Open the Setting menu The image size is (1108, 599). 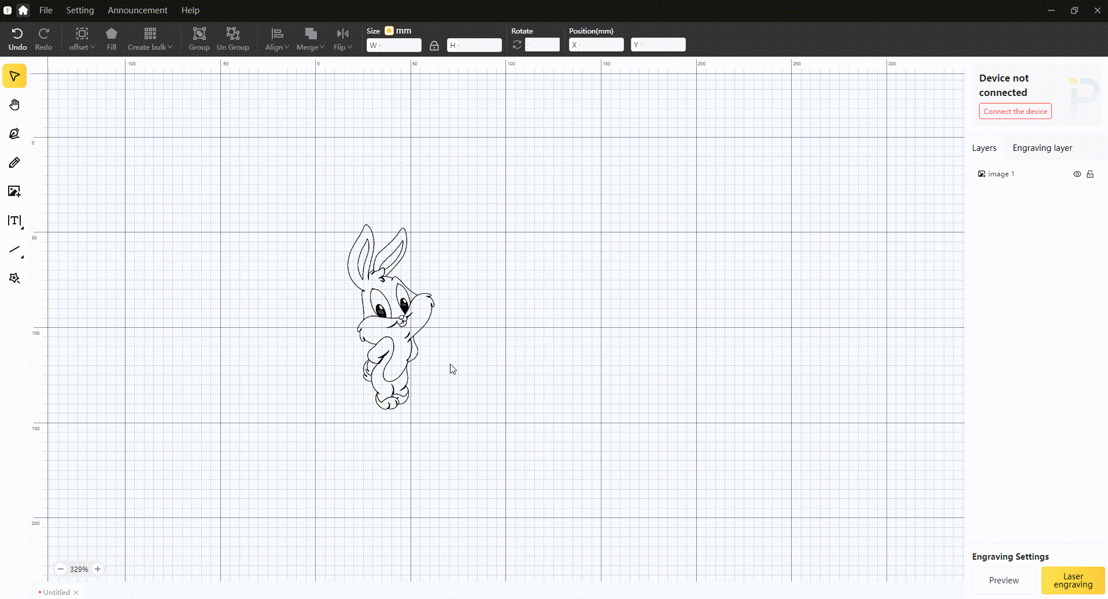tap(80, 10)
